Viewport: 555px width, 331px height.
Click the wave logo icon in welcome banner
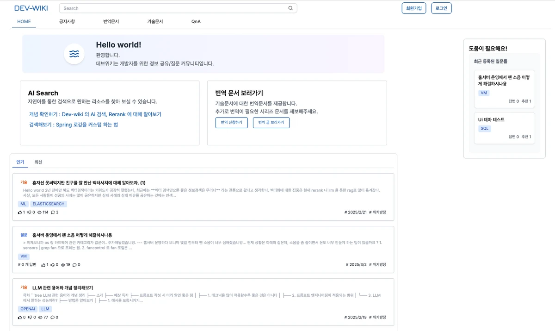pyautogui.click(x=74, y=54)
